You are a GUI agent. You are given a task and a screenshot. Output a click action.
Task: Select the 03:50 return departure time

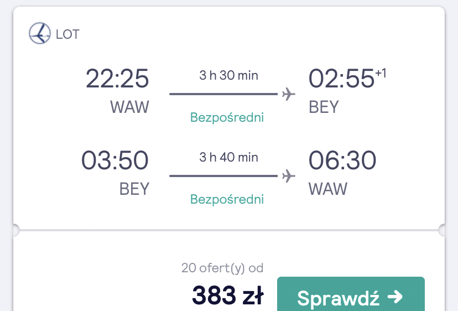pyautogui.click(x=115, y=160)
